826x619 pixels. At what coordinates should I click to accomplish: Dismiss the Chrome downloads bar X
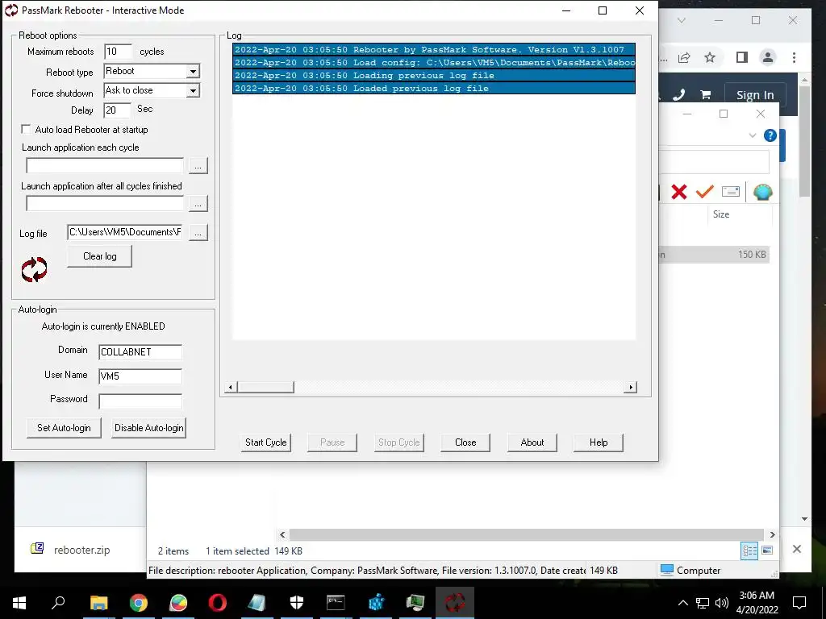[796, 549]
